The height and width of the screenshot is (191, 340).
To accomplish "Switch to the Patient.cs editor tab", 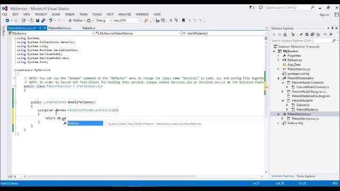I will coord(89,28).
